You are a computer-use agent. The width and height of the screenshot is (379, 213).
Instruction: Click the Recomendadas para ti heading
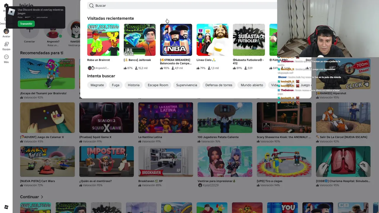point(41,53)
